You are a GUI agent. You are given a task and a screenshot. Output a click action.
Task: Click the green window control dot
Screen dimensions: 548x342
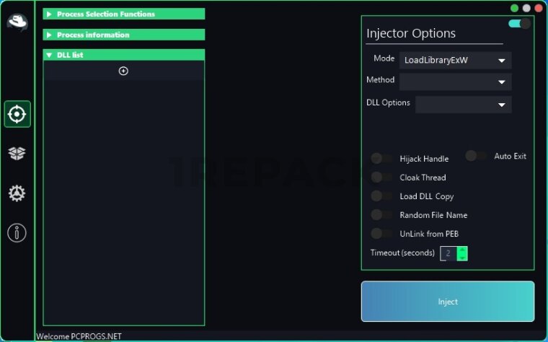pyautogui.click(x=514, y=8)
